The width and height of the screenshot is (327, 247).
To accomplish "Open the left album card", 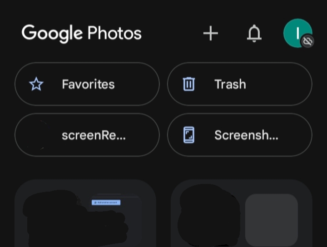I will click(x=85, y=213).
